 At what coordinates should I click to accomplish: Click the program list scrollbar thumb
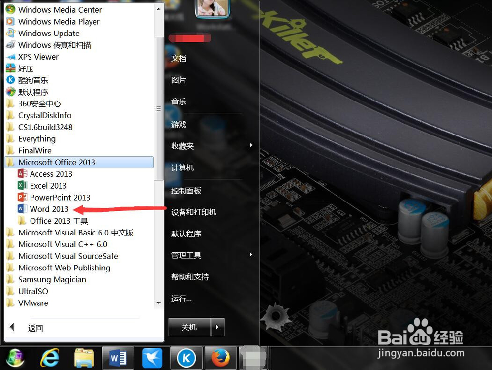(159, 109)
